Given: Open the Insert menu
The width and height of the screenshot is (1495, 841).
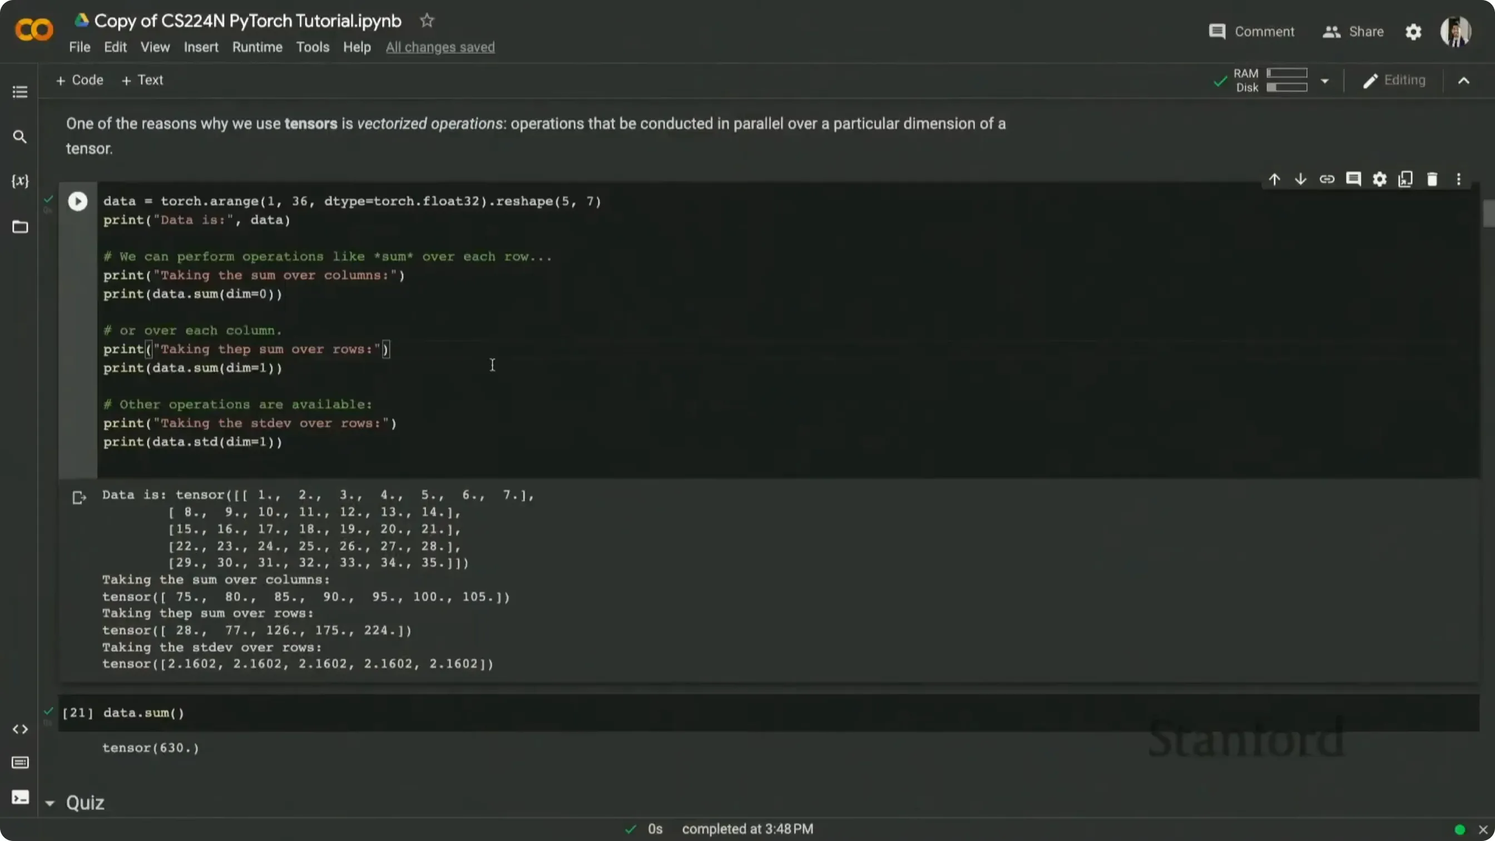Looking at the screenshot, I should pos(201,48).
